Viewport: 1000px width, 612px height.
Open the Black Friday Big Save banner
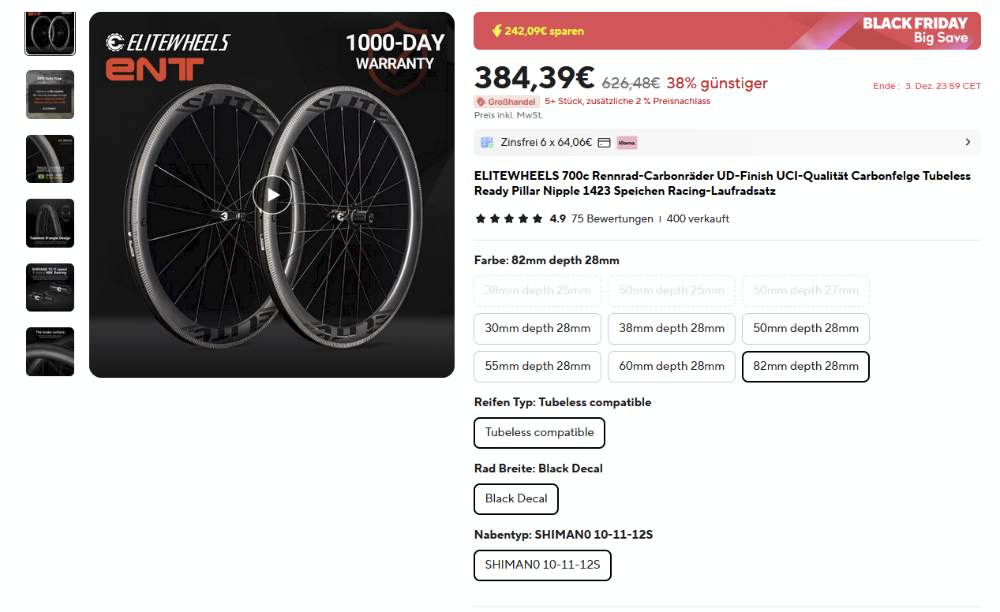pos(914,31)
